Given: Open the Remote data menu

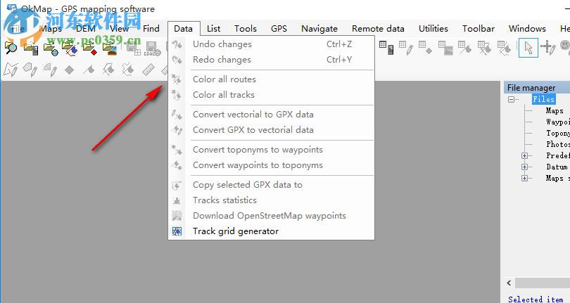Looking at the screenshot, I should tap(378, 29).
